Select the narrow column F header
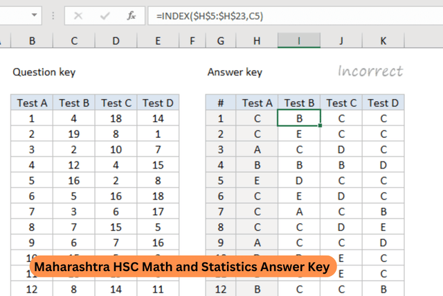The image size is (443, 296). coord(192,42)
